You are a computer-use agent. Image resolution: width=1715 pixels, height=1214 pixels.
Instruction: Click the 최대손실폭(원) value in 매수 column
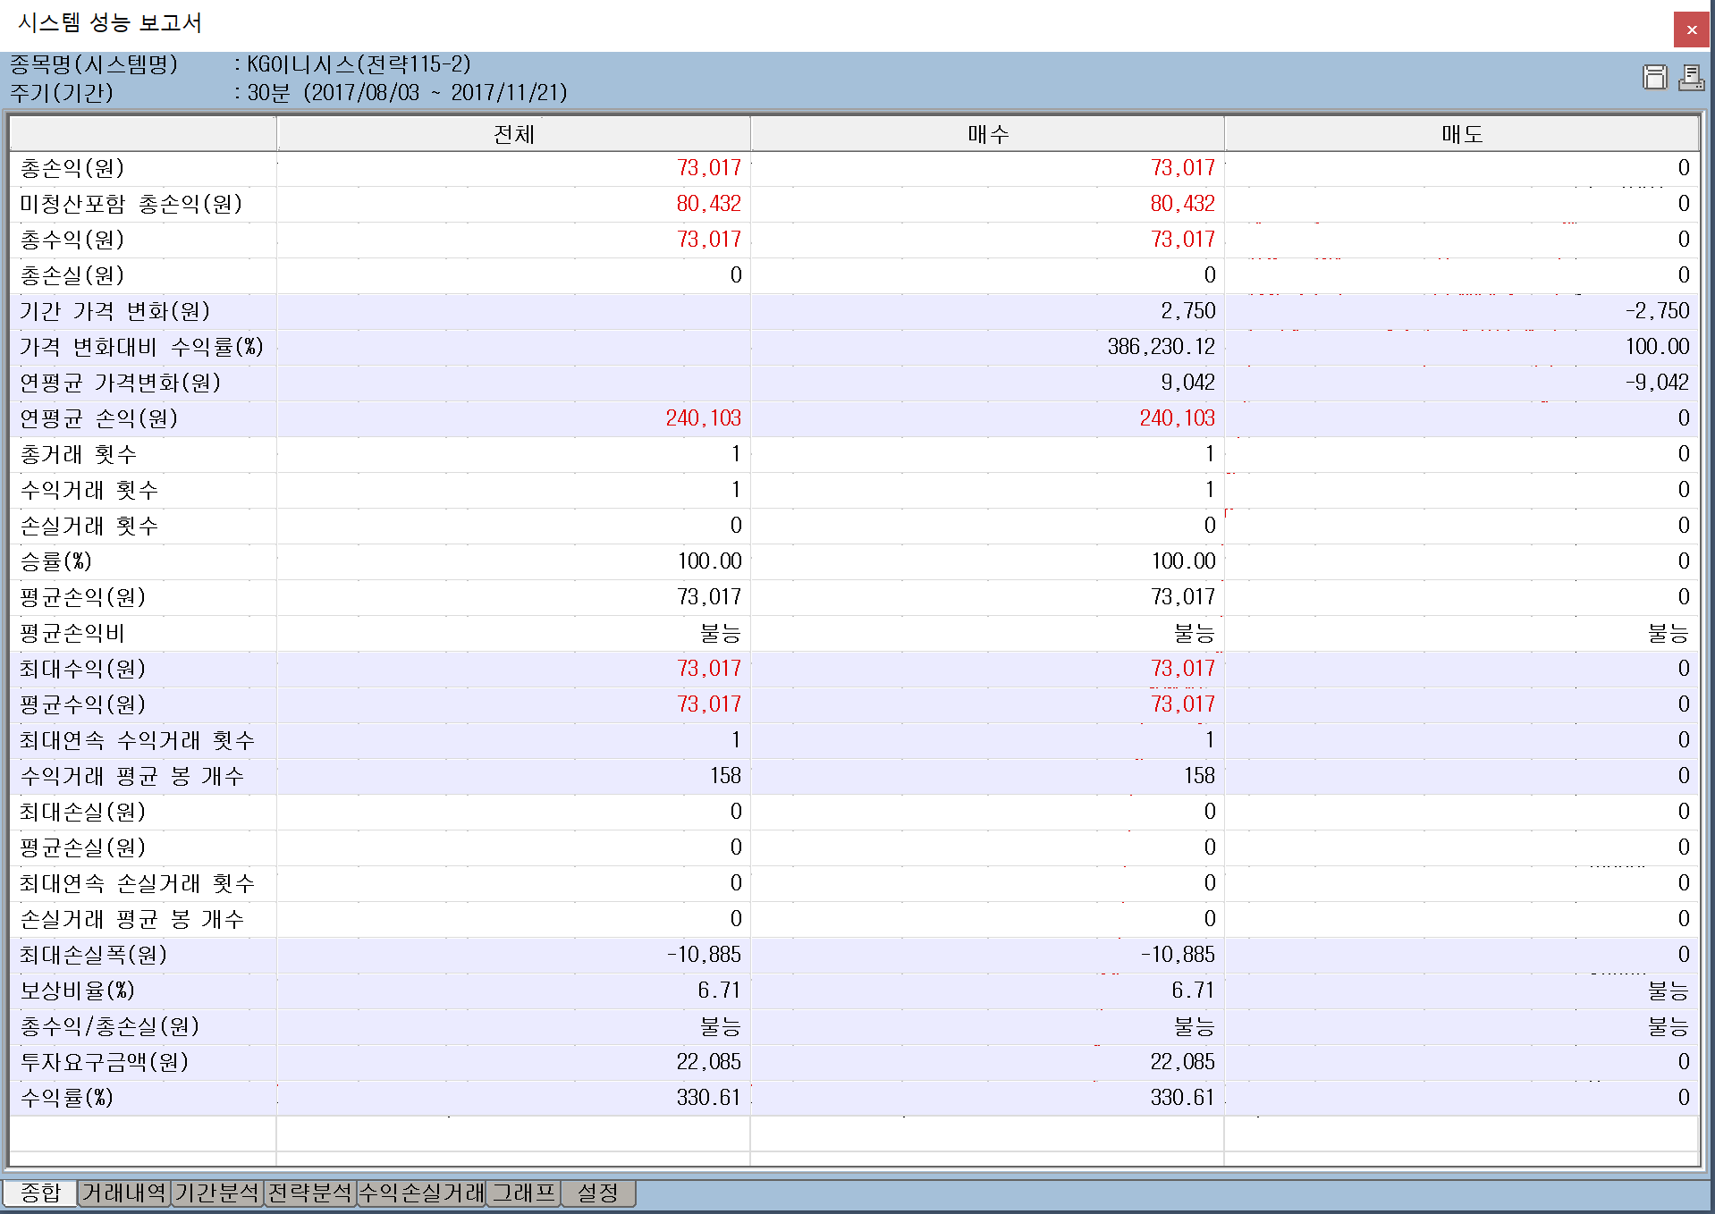tap(1178, 955)
